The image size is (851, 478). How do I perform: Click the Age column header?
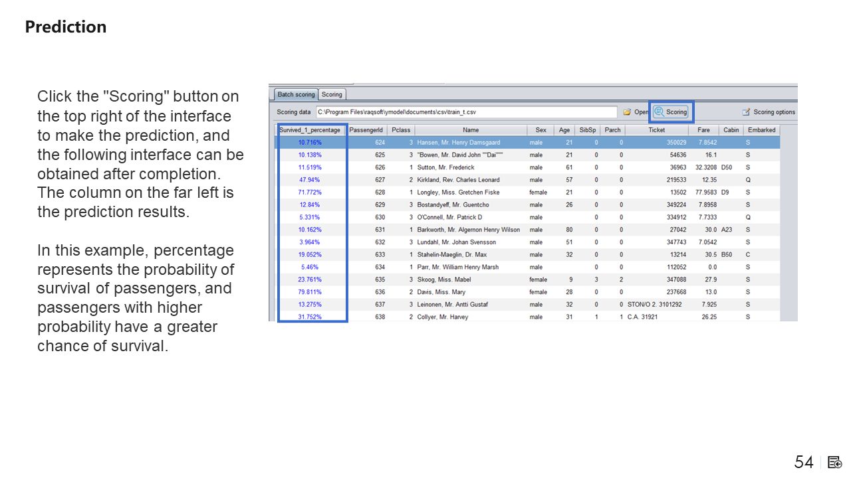coord(564,130)
